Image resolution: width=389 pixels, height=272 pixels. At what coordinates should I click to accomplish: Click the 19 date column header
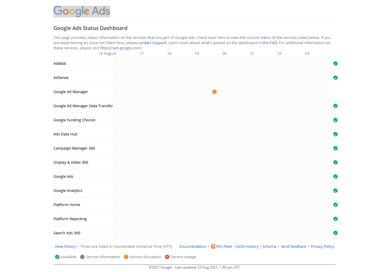(197, 54)
